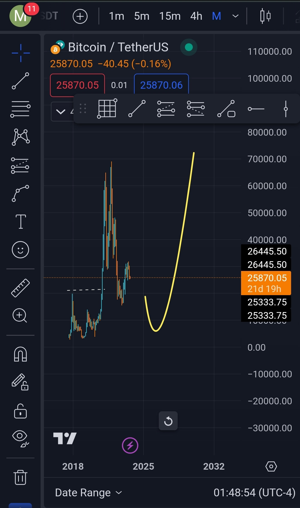Toggle stay in drawing mode pencil lock

(20, 382)
